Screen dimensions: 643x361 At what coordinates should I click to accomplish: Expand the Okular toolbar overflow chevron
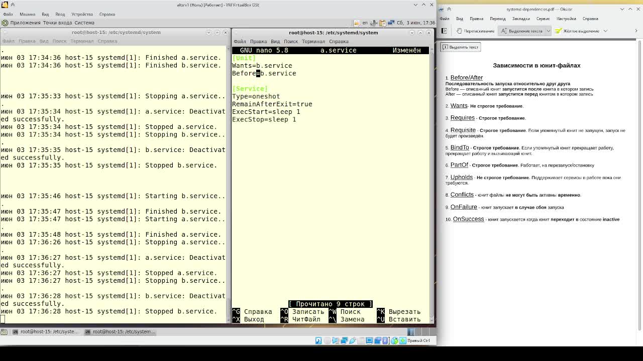coord(636,31)
